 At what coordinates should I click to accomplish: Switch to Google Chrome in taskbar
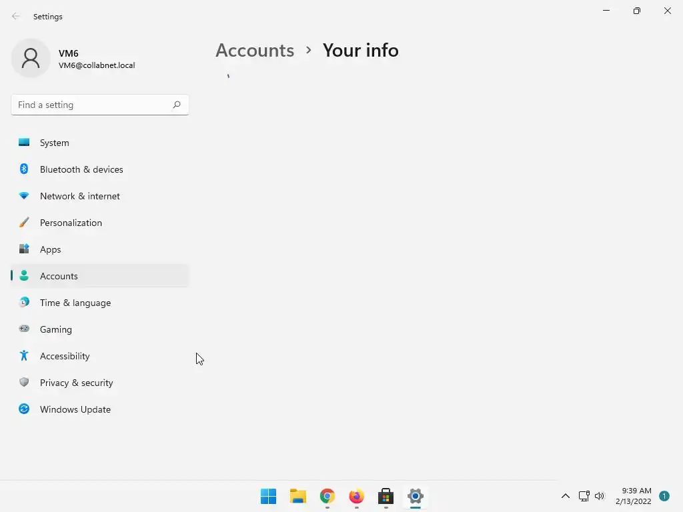[327, 496]
